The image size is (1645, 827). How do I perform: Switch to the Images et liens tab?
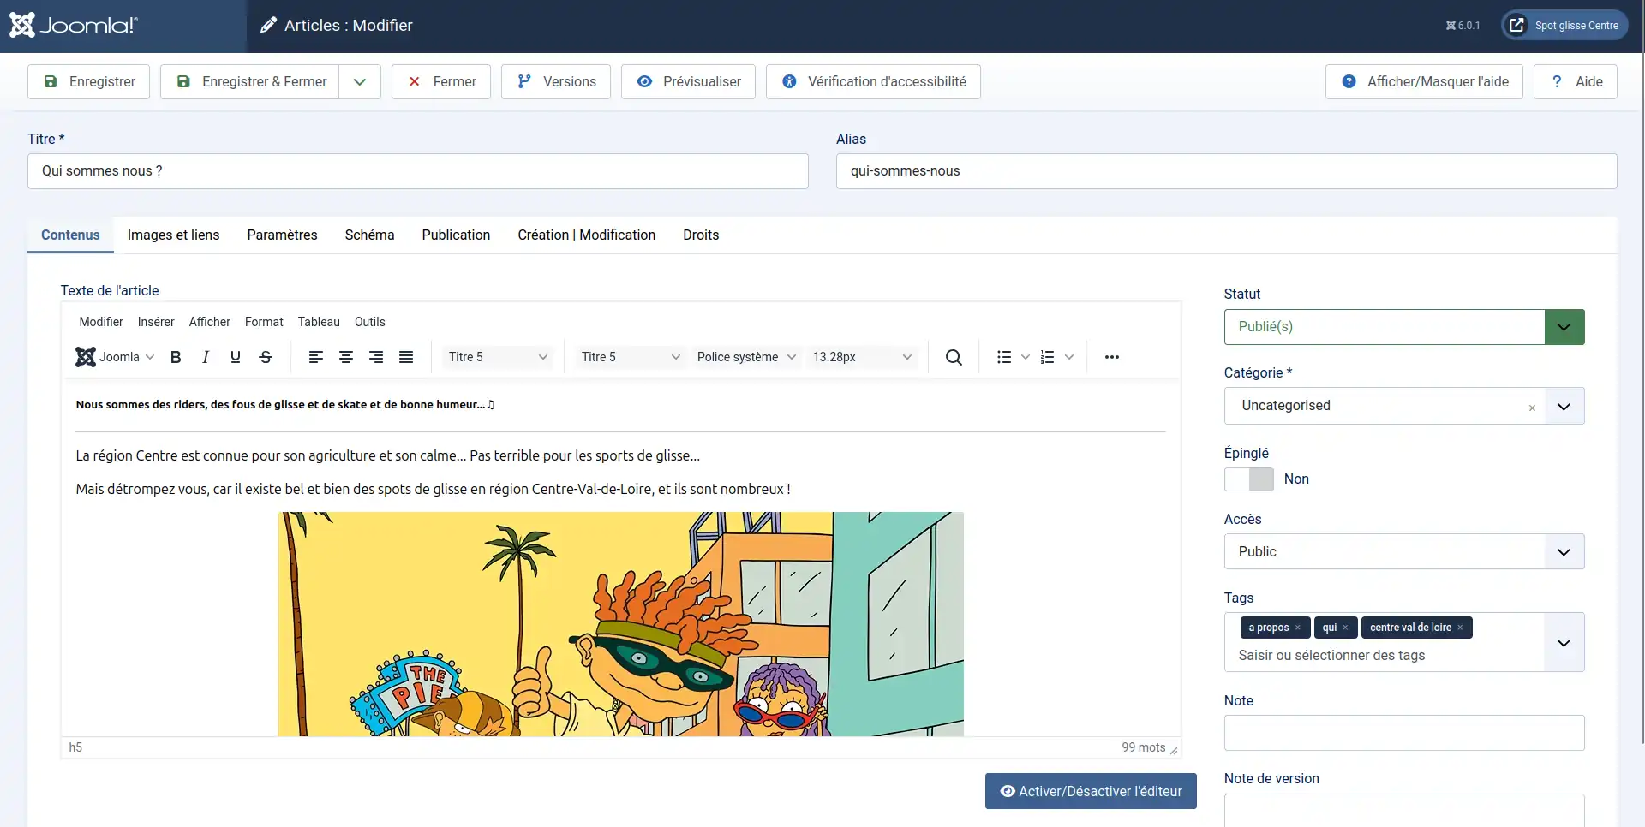point(173,235)
